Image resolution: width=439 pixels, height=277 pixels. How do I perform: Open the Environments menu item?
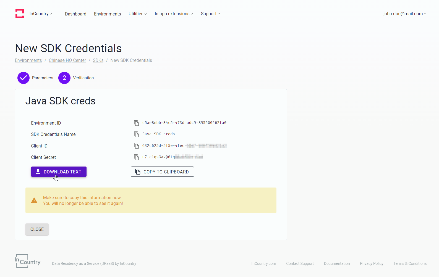[107, 14]
